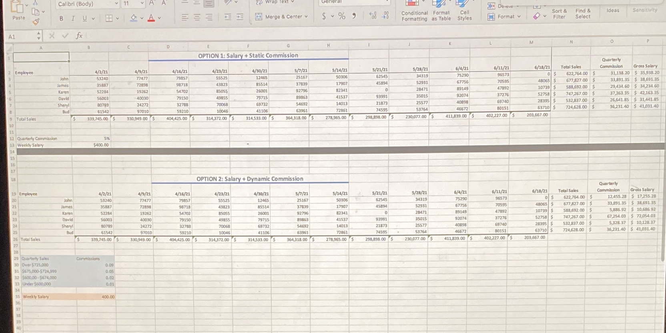Click the 'Over $725,000' commission tier cell
666x333 pixels.
coord(47,265)
